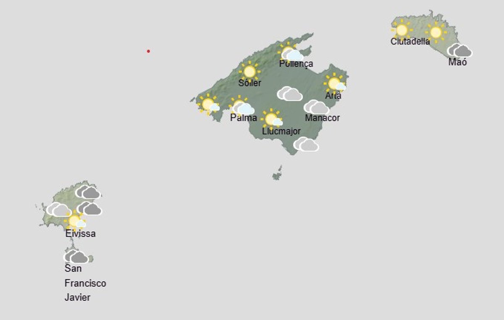Viewport: 504px width, 320px height.
Task: Select the sun icon above Eivissa
Action: coord(76,220)
